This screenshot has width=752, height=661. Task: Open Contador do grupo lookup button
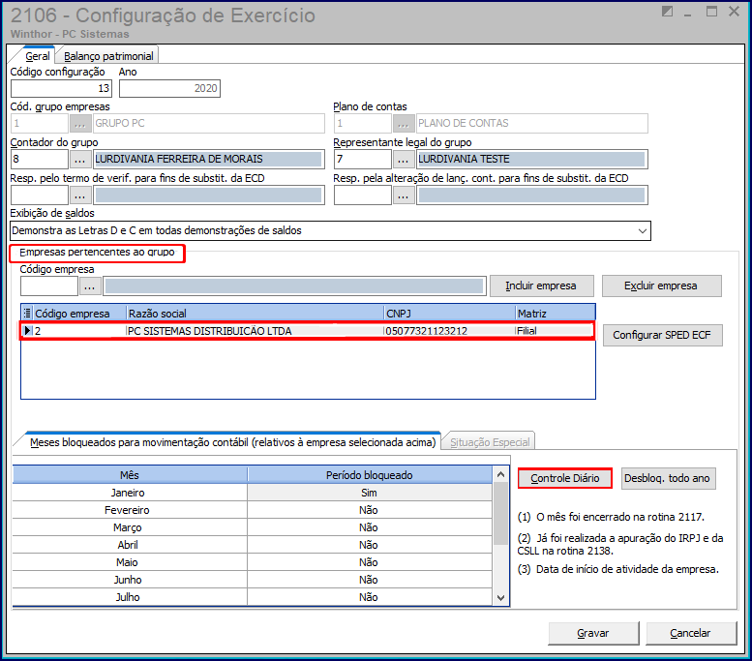pos(80,159)
